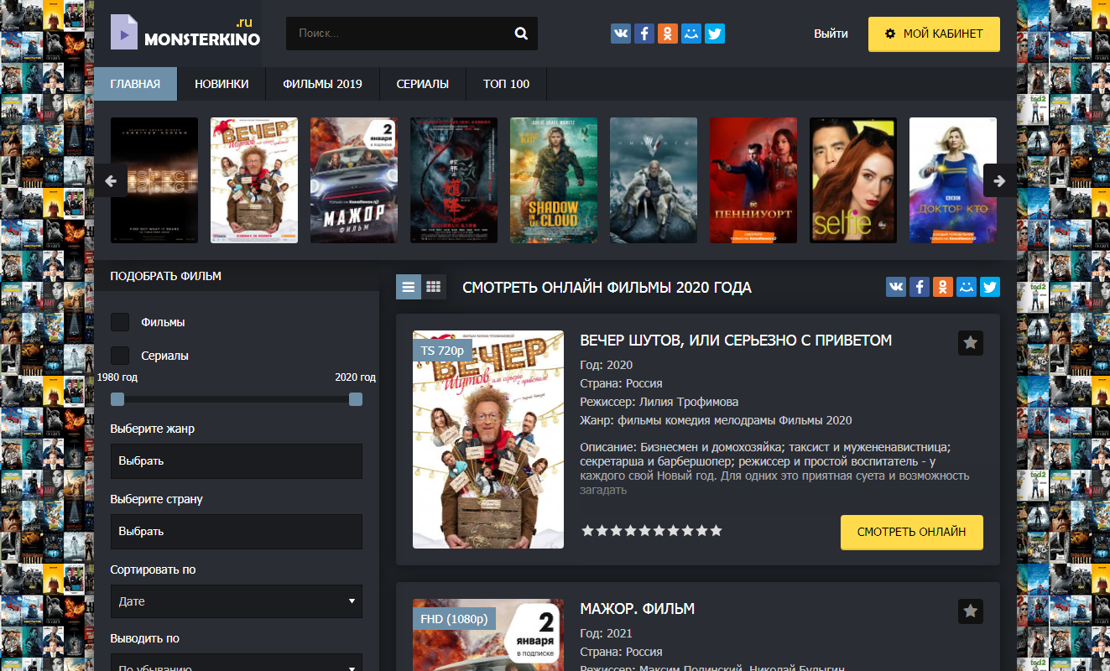Open Shadow in the Cloud carousel poster
This screenshot has width=1110, height=671.
point(554,180)
